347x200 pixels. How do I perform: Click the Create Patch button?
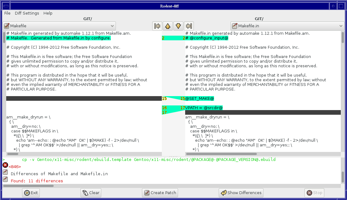(160, 193)
